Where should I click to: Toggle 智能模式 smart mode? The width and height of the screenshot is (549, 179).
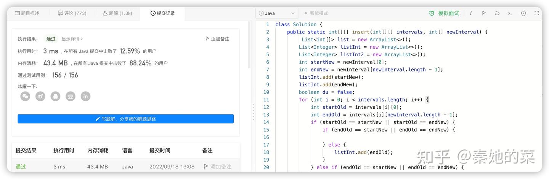316,13
